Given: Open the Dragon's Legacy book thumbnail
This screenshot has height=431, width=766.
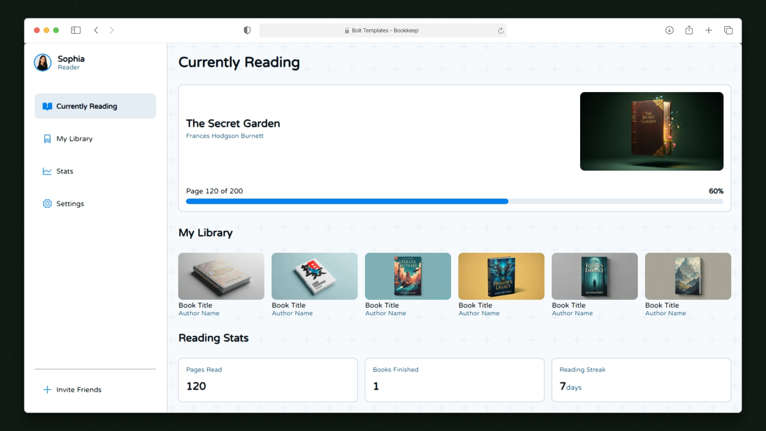Looking at the screenshot, I should pyautogui.click(x=501, y=276).
